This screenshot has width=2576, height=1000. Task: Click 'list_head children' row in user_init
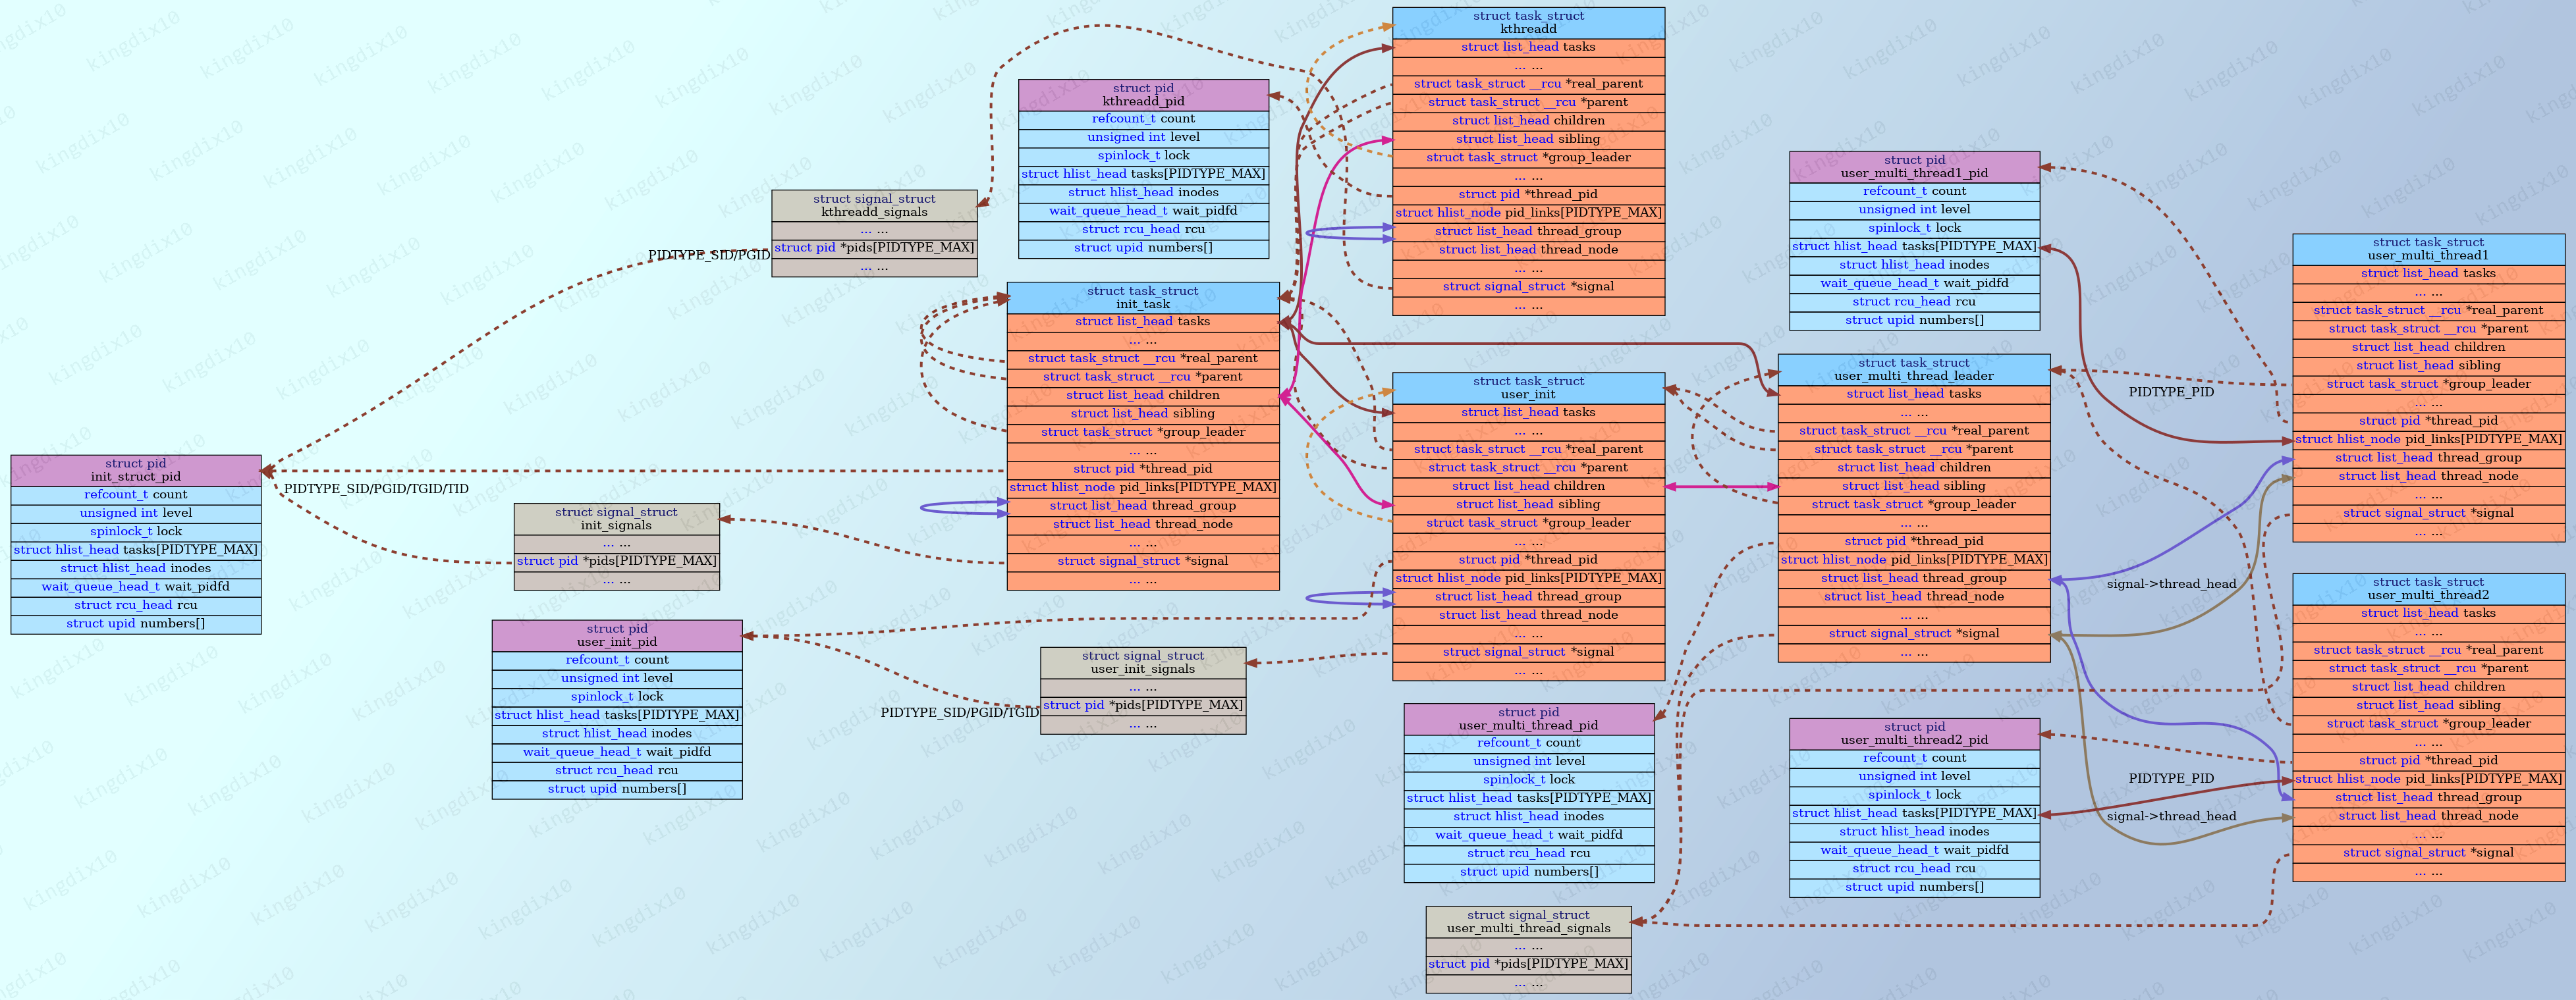pyautogui.click(x=1528, y=487)
